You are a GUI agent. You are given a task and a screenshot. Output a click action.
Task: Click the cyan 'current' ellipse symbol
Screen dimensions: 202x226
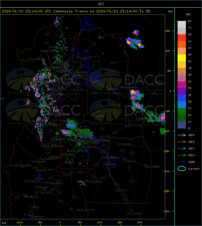coord(182,169)
